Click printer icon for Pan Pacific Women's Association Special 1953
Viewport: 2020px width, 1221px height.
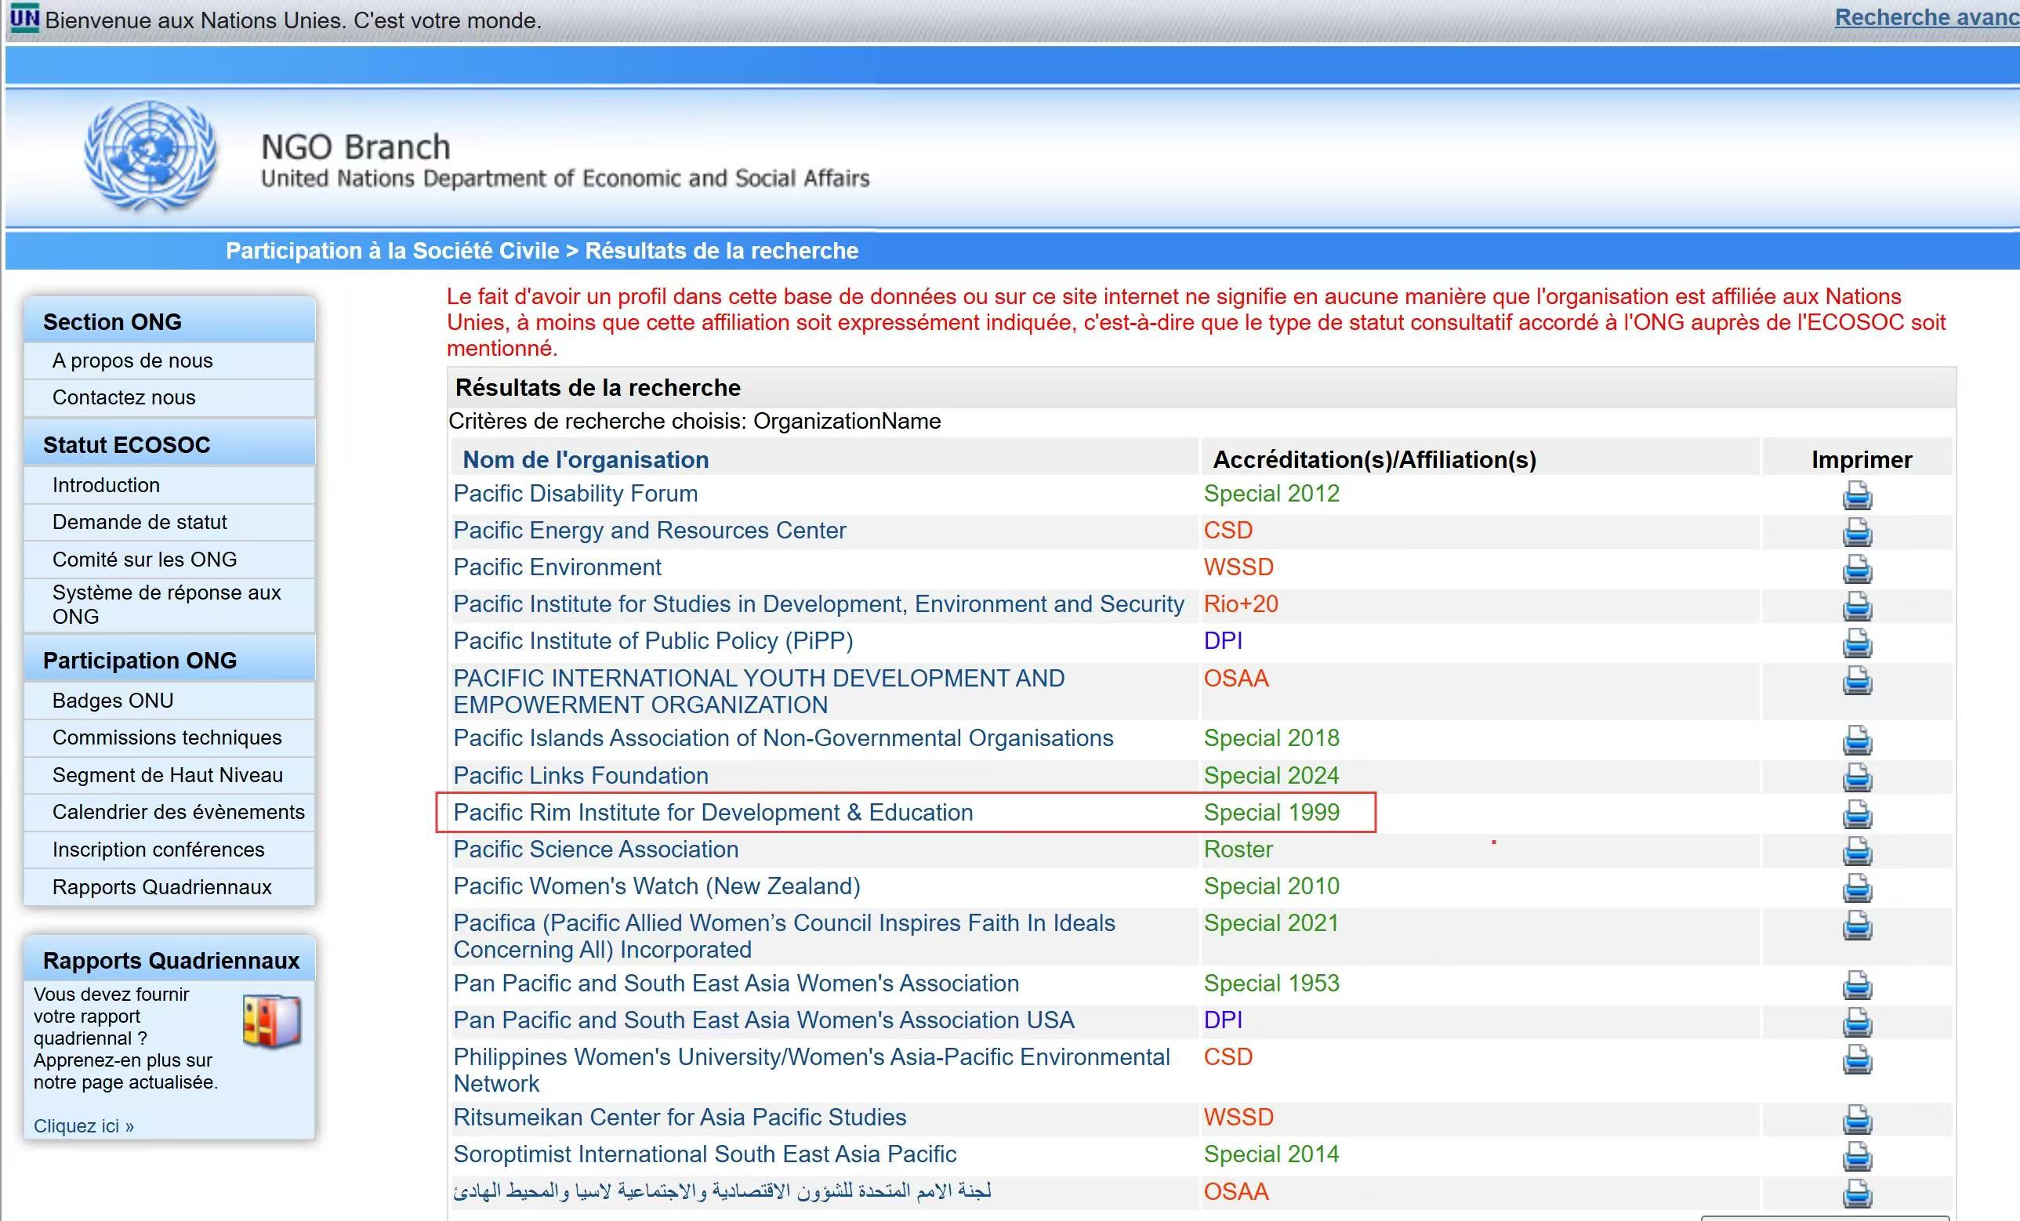coord(1857,985)
